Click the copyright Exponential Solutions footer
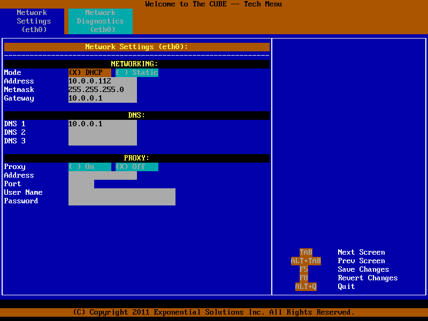Image resolution: width=428 pixels, height=321 pixels. [213, 312]
